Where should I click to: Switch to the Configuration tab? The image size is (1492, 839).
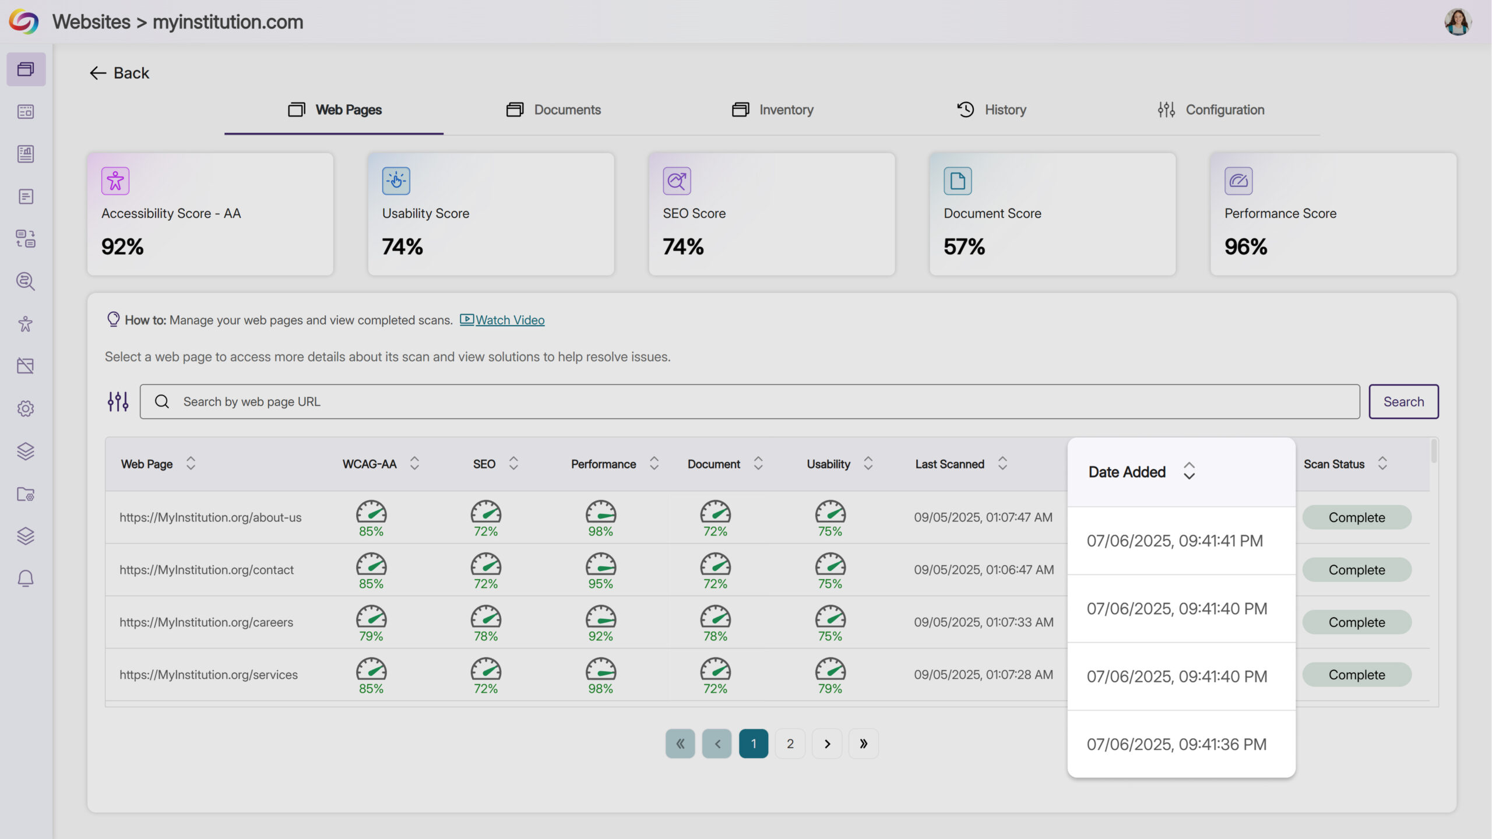1211,110
